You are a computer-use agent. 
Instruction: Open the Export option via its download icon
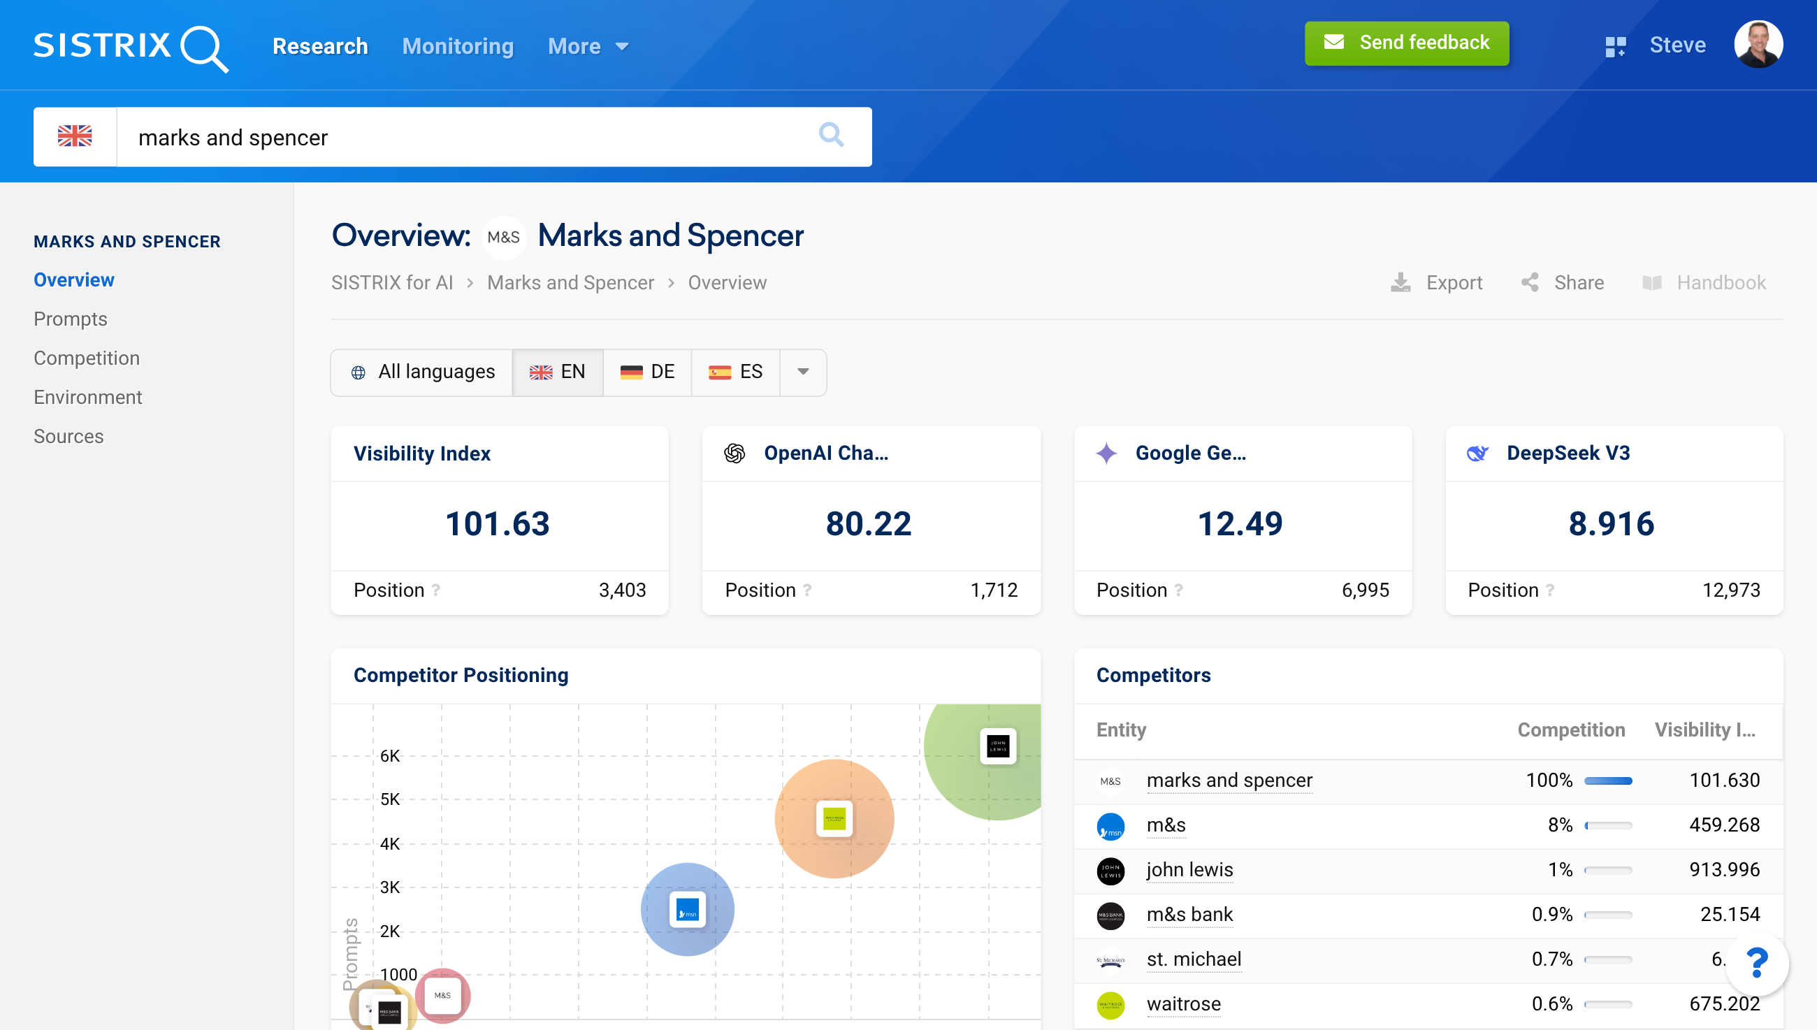[x=1402, y=282]
